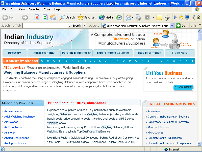Open the Microscopes sub-industry link
202x152 pixels.
pos(156,132)
